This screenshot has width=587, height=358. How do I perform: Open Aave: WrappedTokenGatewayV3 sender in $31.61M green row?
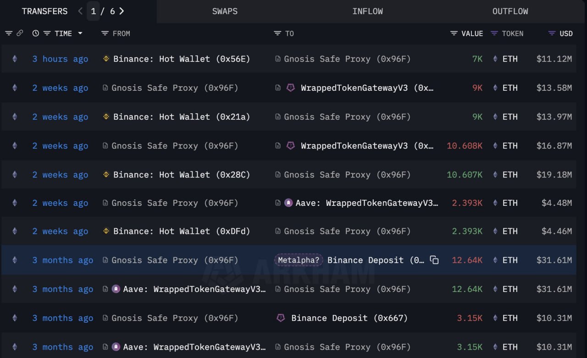[x=194, y=289]
